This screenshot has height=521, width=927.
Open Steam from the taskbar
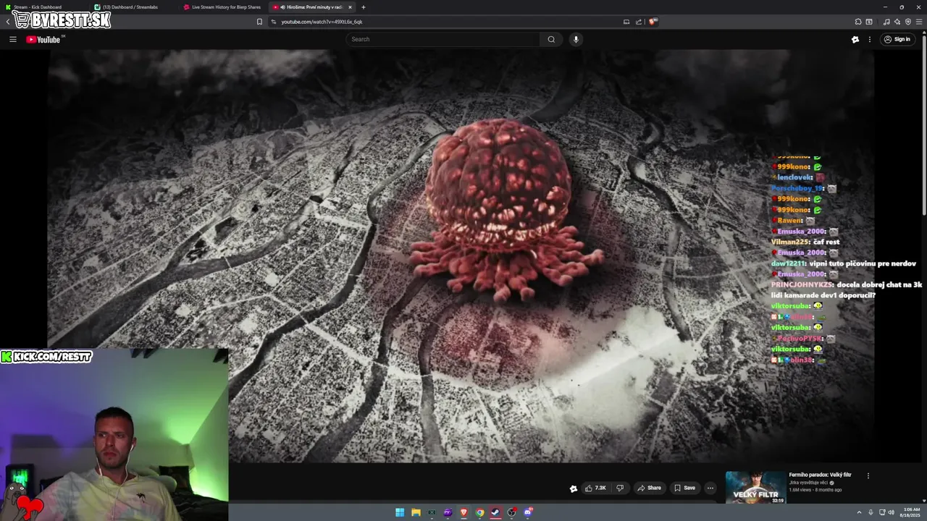pyautogui.click(x=495, y=512)
